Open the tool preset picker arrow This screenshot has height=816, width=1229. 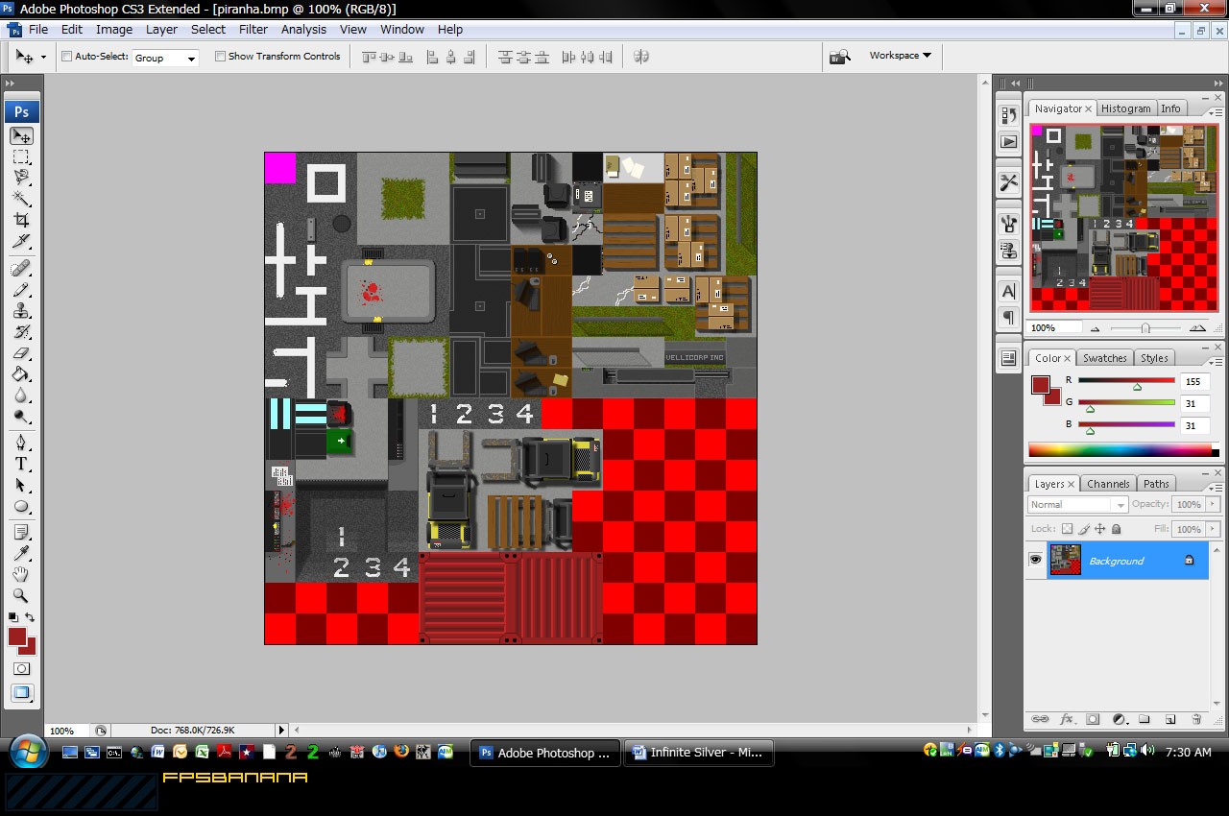pyautogui.click(x=43, y=58)
